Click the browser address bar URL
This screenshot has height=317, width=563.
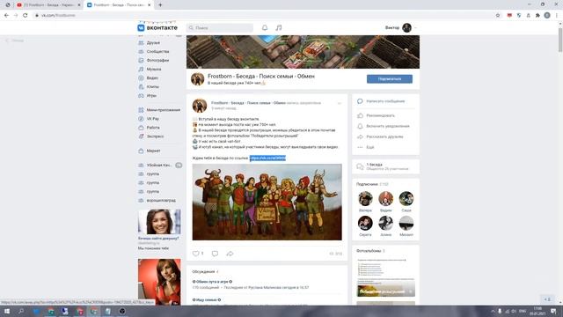(x=58, y=16)
